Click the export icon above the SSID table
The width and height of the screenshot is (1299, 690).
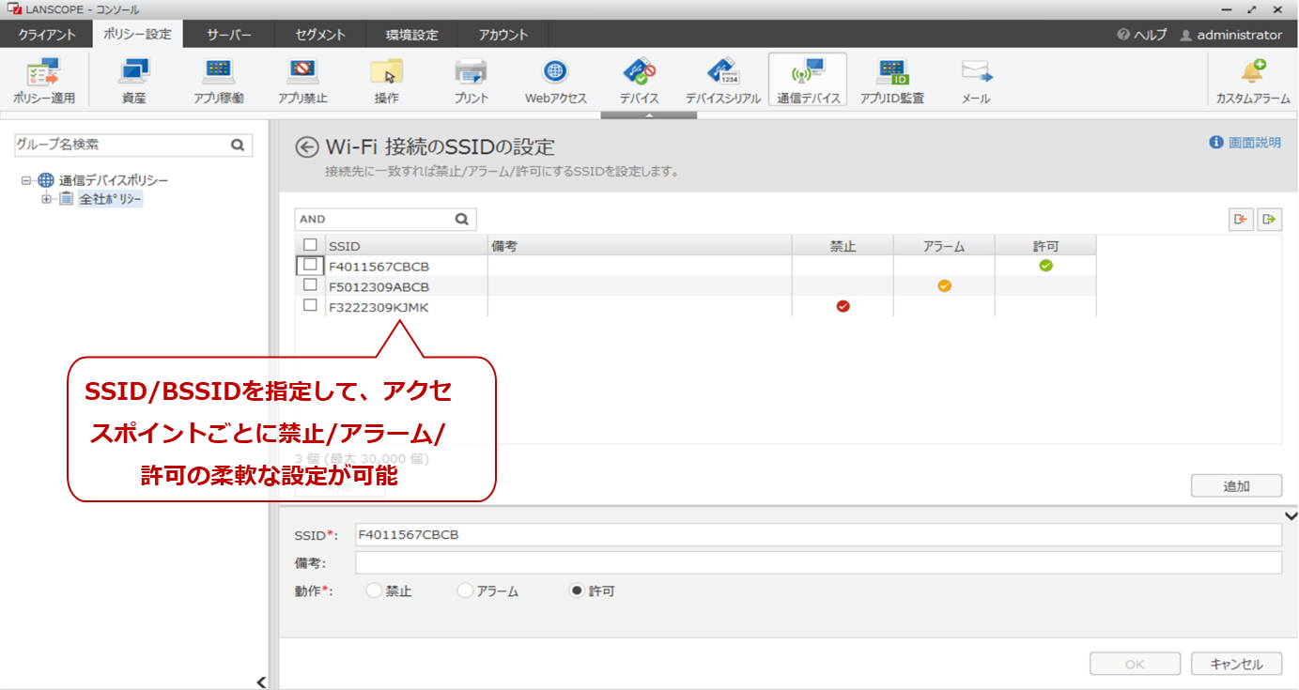[x=1270, y=219]
